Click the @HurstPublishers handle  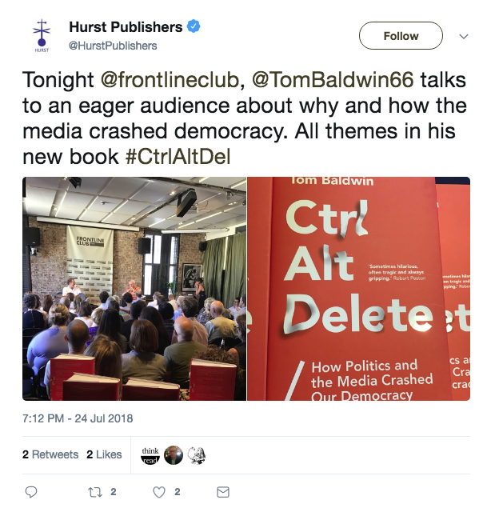tap(113, 46)
